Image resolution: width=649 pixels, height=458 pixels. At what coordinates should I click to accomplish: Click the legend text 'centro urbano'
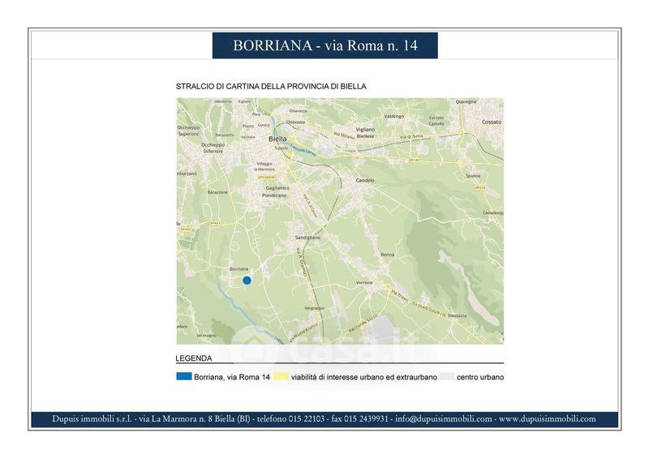tap(480, 377)
